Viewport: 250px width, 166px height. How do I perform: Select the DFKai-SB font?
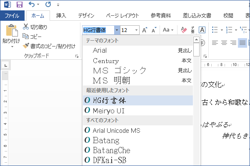coord(138,160)
